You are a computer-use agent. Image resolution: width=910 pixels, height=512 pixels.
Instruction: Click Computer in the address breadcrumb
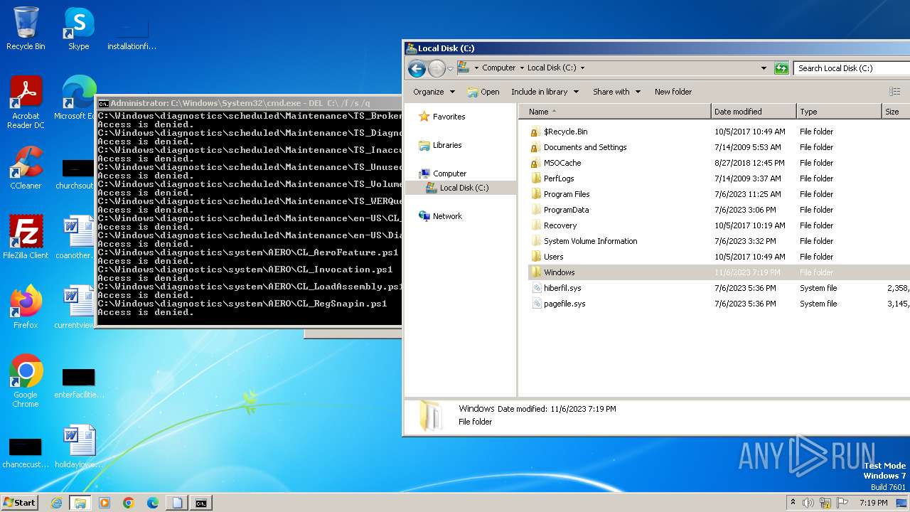pyautogui.click(x=498, y=68)
